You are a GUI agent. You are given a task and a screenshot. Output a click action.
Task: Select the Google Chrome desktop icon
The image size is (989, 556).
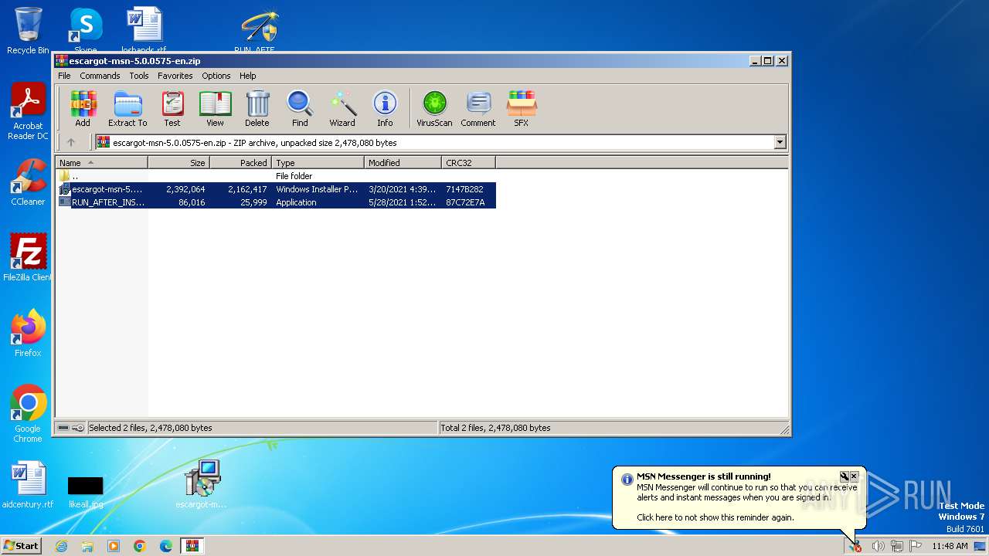[28, 414]
